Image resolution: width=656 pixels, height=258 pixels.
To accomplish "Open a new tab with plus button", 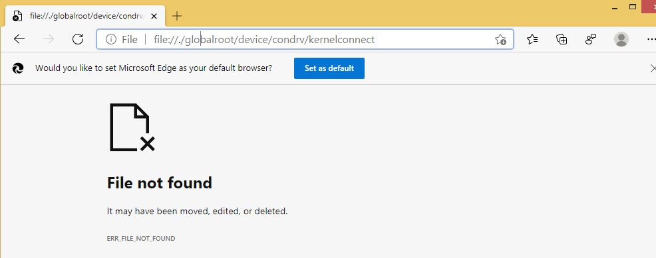I will coord(177,17).
